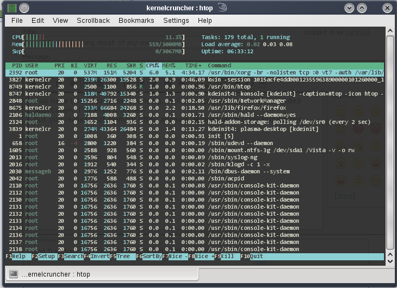This screenshot has width=397, height=288.
Task: Click the Konsole window menu icon in title bar
Action: tap(11, 8)
